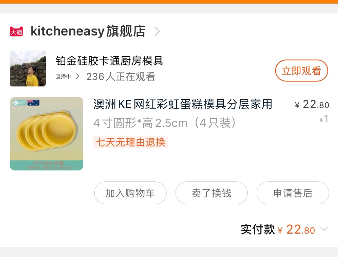Viewport: 338px width, 263px height.
Task: Expand payment details arrow beside 实付款
Action: [324, 229]
